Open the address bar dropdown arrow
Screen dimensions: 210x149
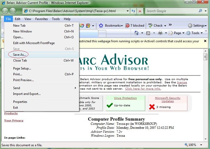(x=128, y=11)
